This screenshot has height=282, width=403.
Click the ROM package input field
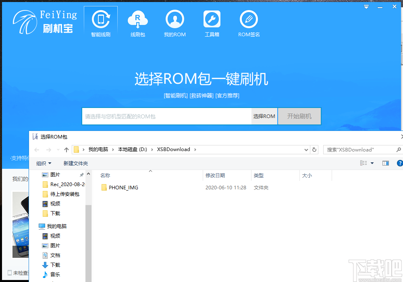click(x=165, y=116)
